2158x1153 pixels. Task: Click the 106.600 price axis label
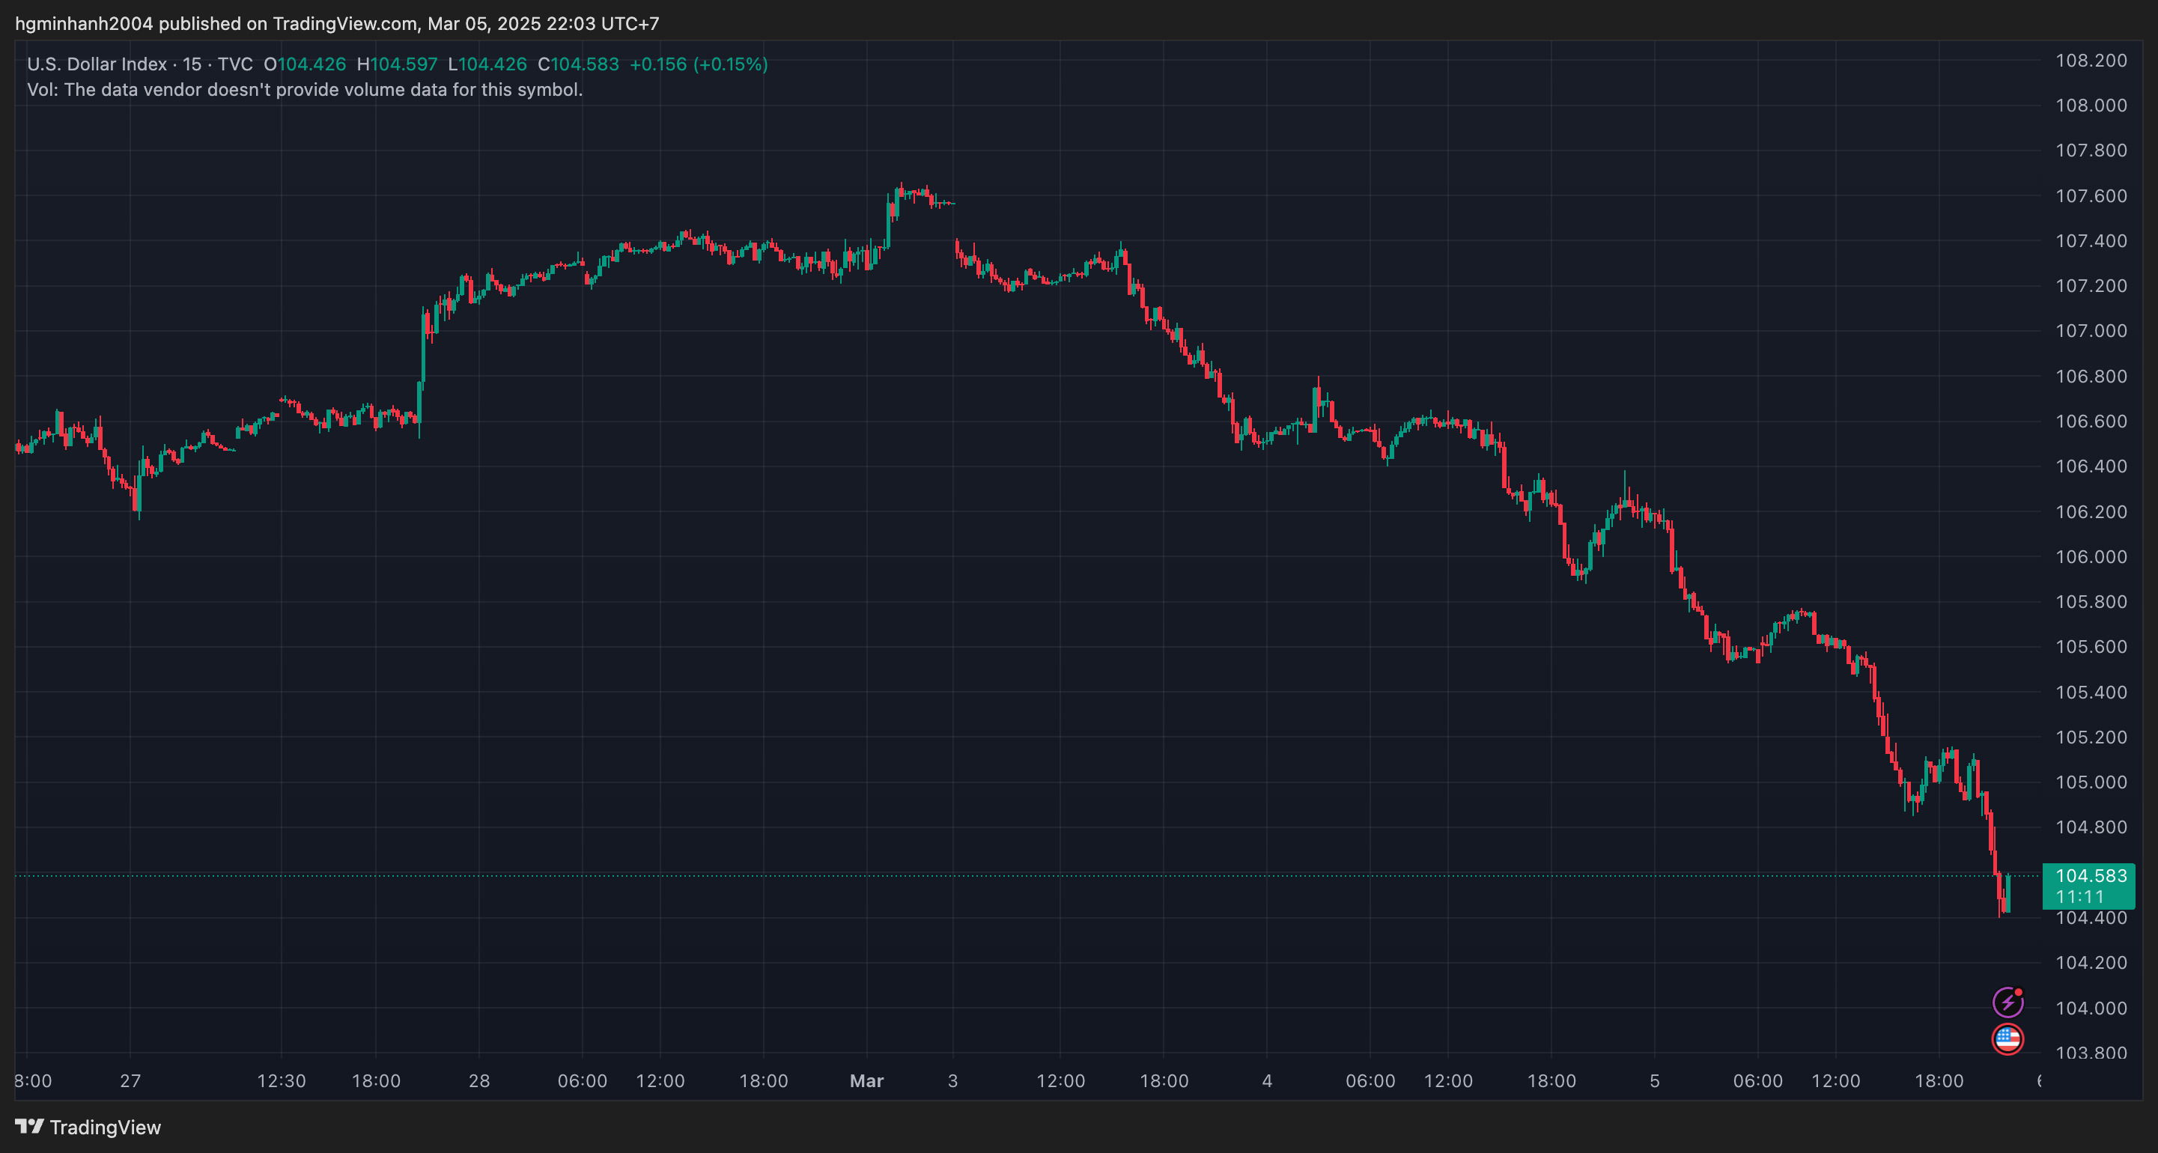2091,421
